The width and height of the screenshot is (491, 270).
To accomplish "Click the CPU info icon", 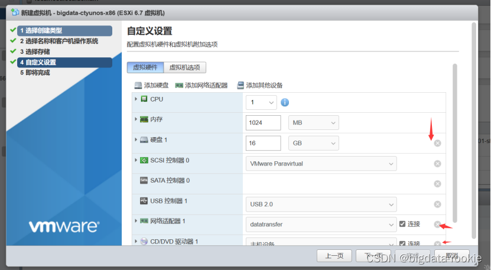I will tap(285, 102).
